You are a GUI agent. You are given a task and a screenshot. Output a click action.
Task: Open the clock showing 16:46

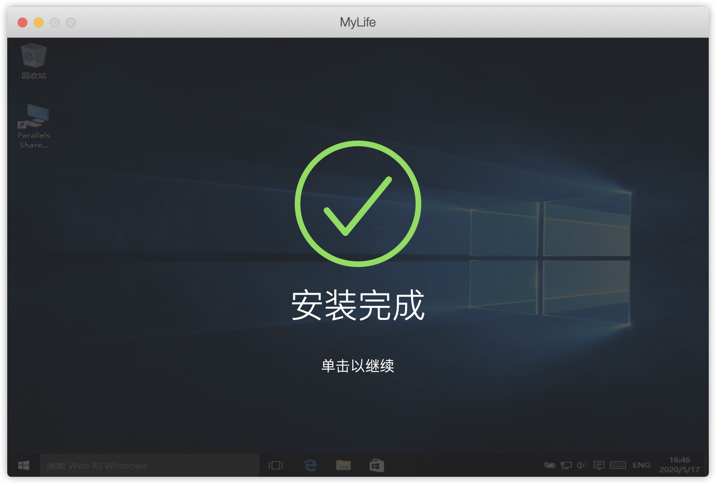(679, 465)
